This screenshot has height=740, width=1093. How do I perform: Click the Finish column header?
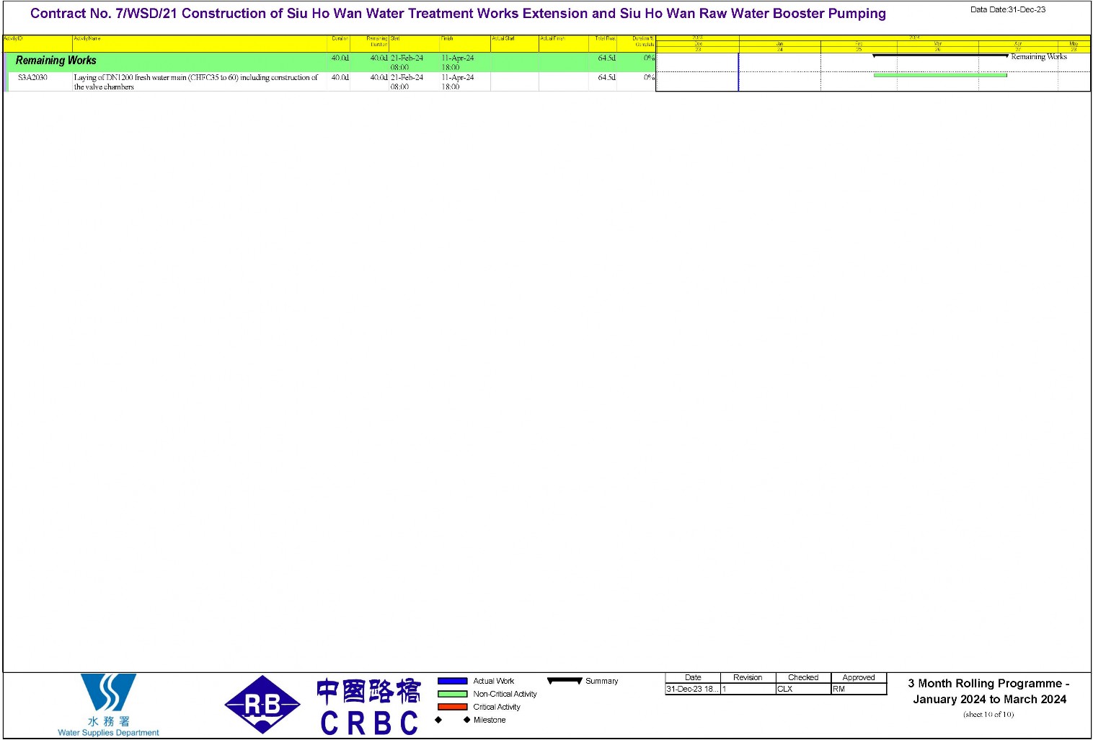[464, 43]
